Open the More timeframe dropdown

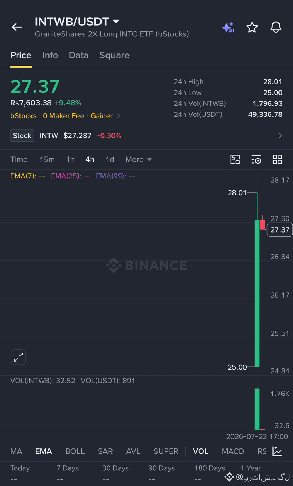pyautogui.click(x=138, y=160)
